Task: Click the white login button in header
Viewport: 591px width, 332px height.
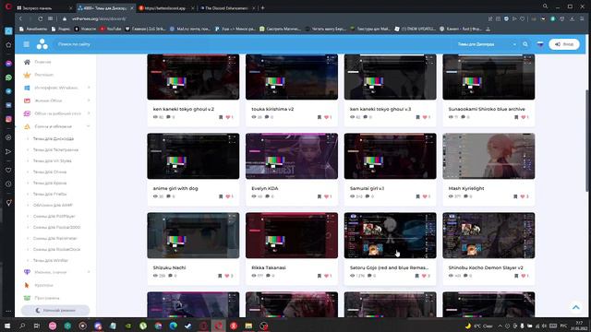Action: [x=564, y=44]
